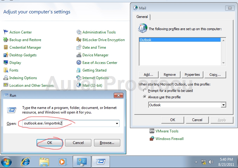Screen dimensions: 238x168
Task: Open Backup and Restore icon
Action: (x=5, y=40)
